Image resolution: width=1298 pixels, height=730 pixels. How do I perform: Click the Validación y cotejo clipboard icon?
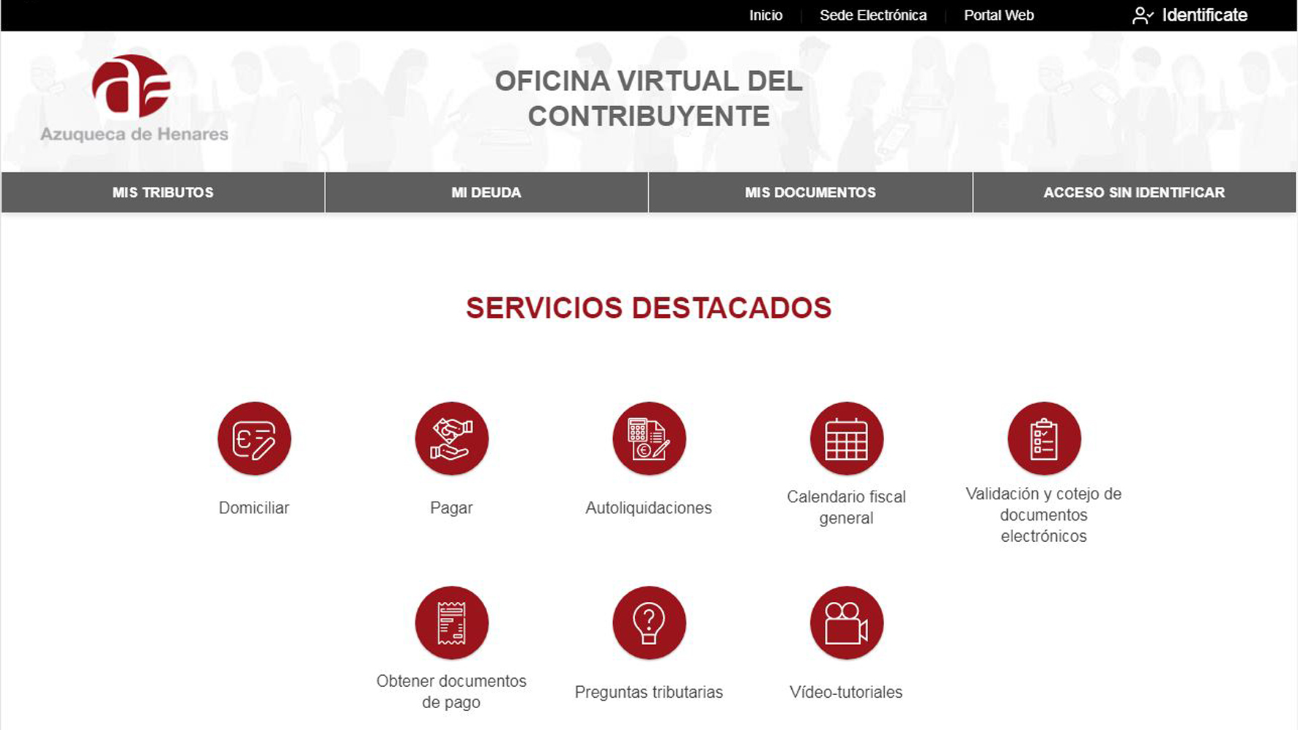coord(1044,439)
